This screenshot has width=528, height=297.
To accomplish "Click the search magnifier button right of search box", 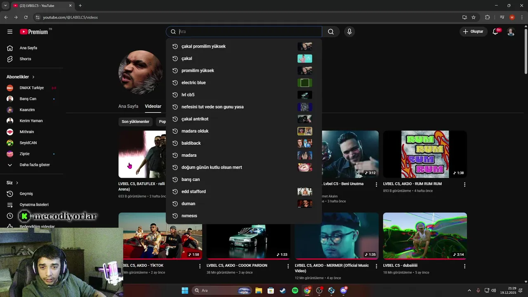I will 331,32.
